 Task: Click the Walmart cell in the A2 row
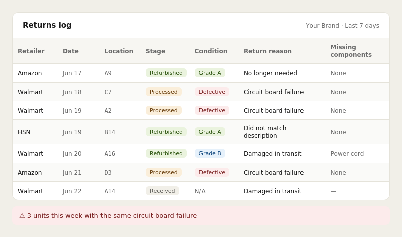coord(31,110)
